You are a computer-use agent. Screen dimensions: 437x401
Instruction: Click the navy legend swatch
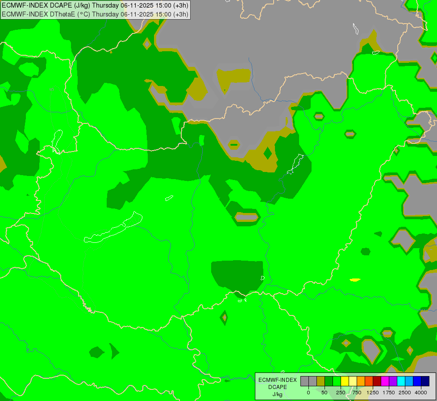(425, 381)
